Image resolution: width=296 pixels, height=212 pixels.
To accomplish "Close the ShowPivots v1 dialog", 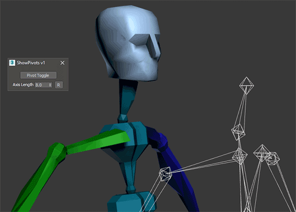I will (62, 63).
